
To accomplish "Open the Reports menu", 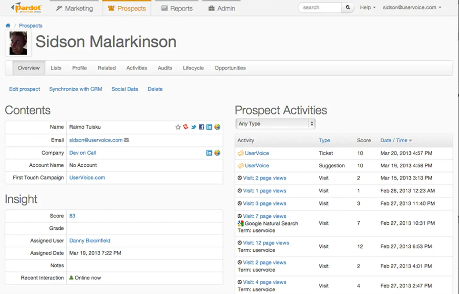I will click(x=177, y=8).
